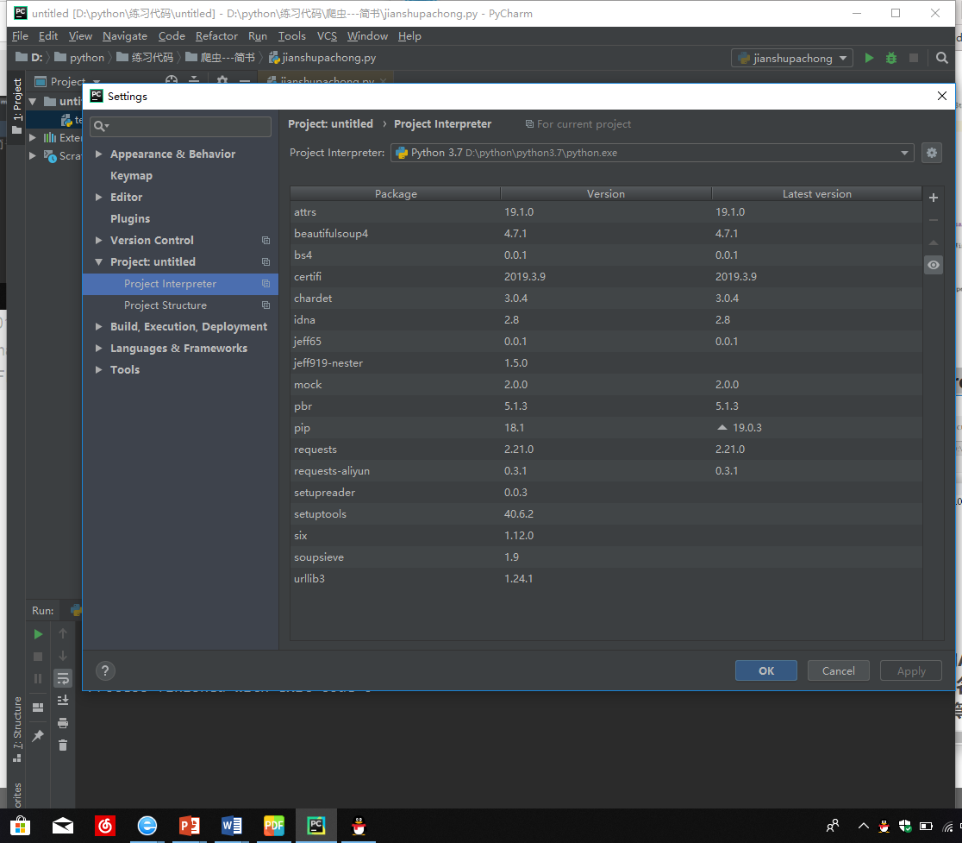
Task: Click the Package column header
Action: coord(396,194)
